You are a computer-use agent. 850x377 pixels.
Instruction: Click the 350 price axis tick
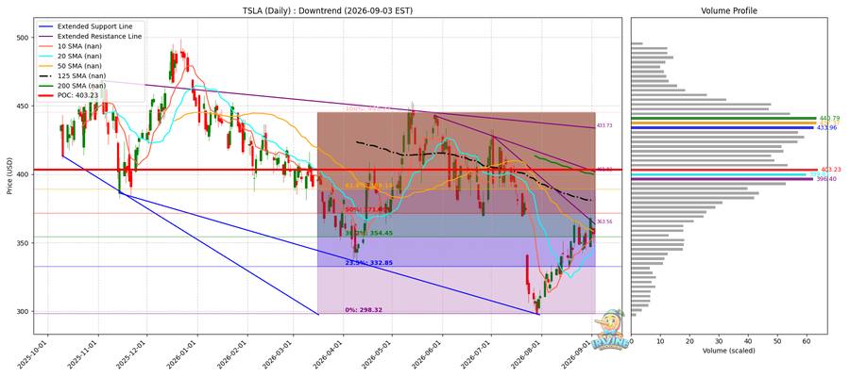point(25,243)
